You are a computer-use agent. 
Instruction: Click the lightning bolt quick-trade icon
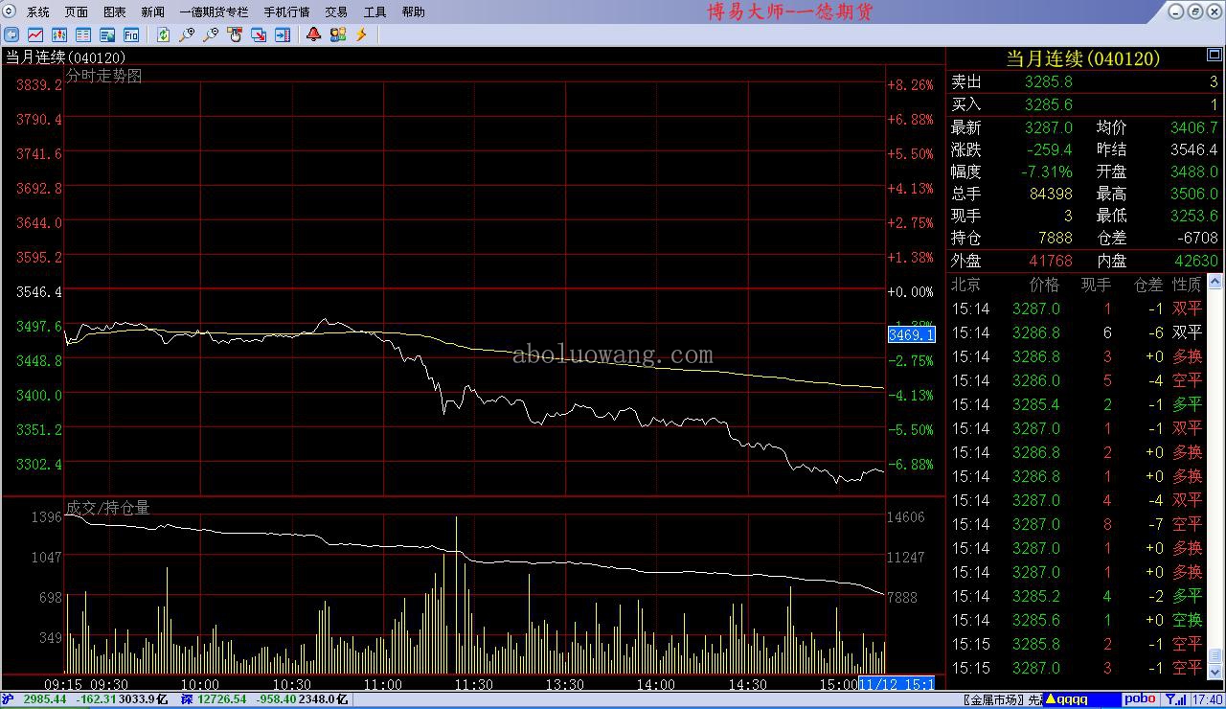362,34
